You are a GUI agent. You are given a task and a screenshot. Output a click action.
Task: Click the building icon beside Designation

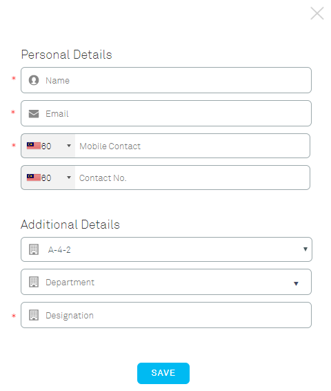click(34, 315)
